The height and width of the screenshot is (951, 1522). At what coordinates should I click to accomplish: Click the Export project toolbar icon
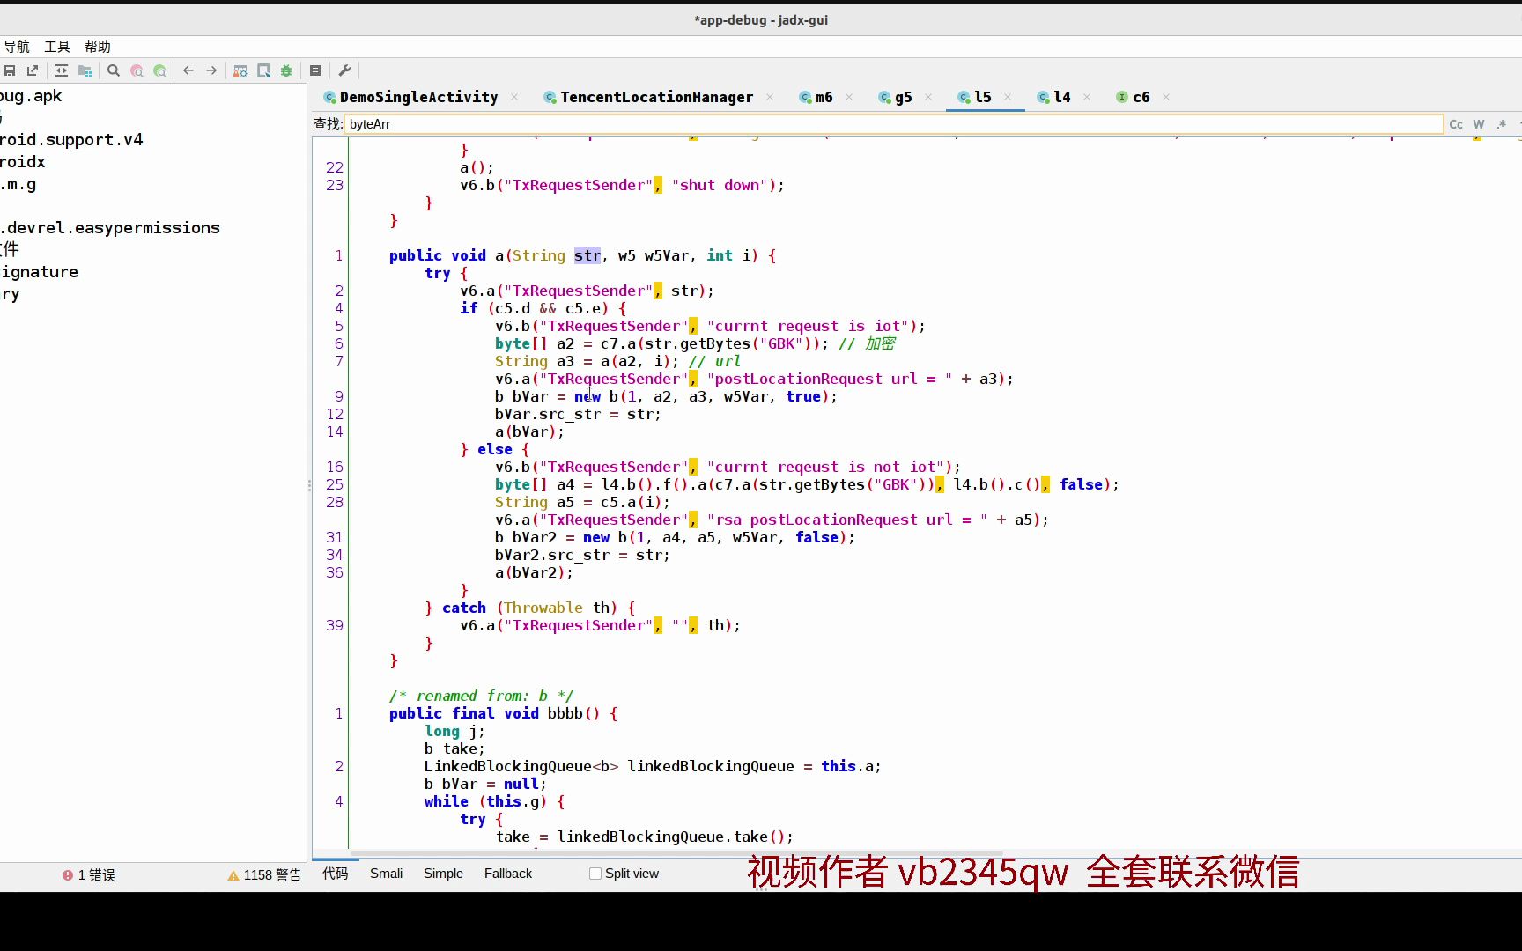pyautogui.click(x=33, y=70)
